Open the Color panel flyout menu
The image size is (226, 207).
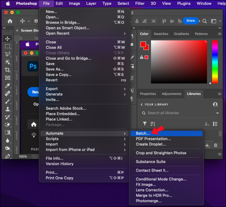point(219,34)
